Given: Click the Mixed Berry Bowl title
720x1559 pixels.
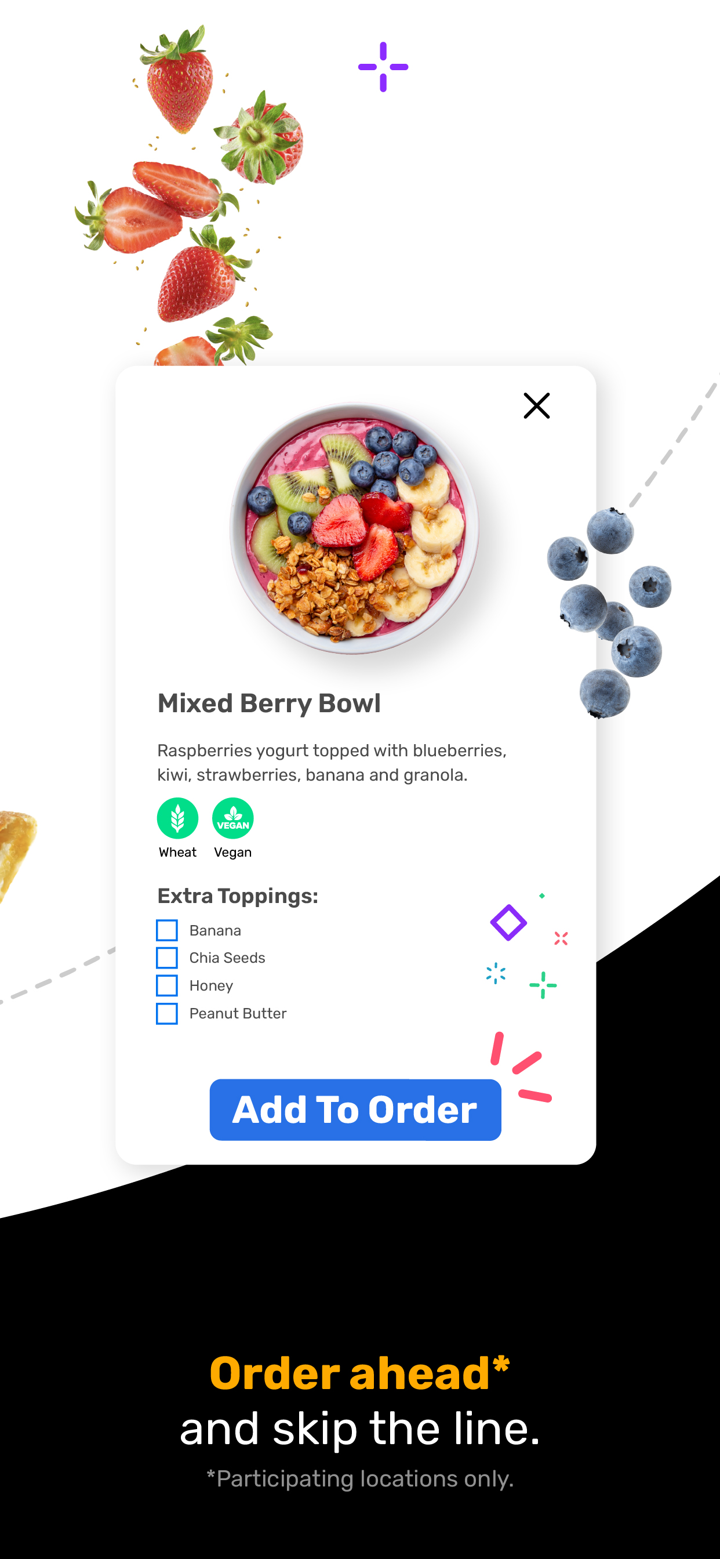Looking at the screenshot, I should [x=269, y=704].
